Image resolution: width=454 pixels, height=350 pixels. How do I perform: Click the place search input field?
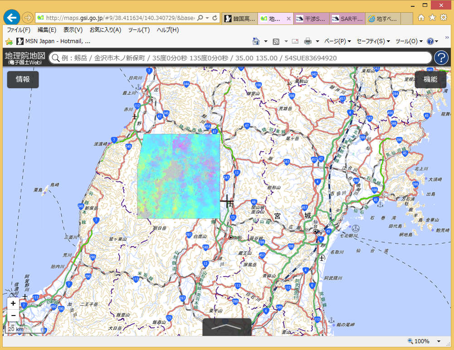coord(240,58)
